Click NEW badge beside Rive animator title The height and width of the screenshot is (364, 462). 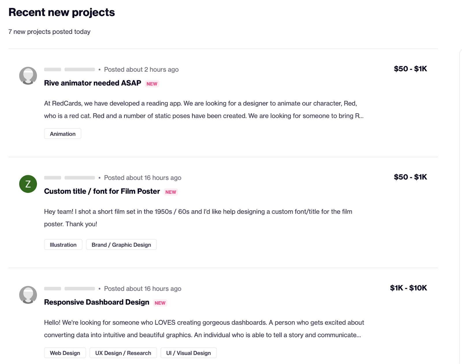[152, 84]
